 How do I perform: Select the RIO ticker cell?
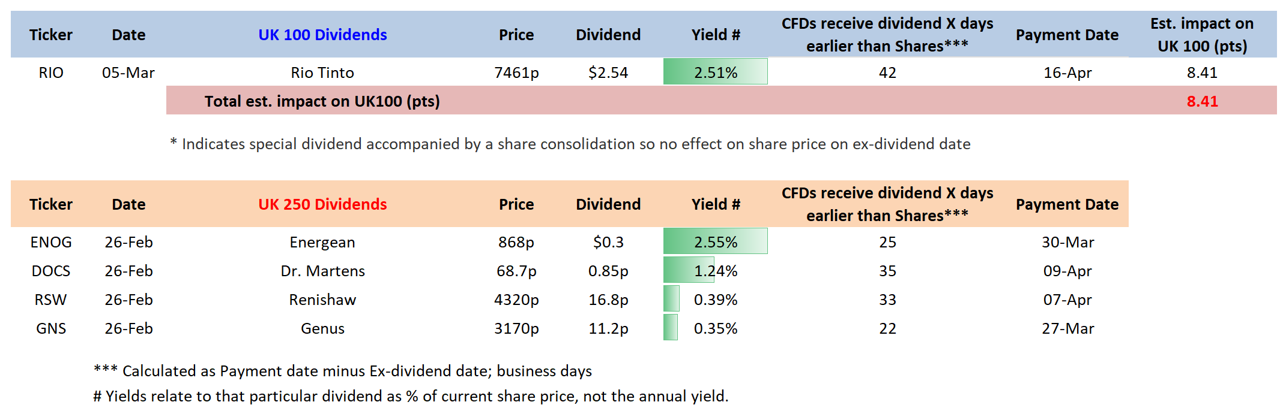[x=51, y=72]
